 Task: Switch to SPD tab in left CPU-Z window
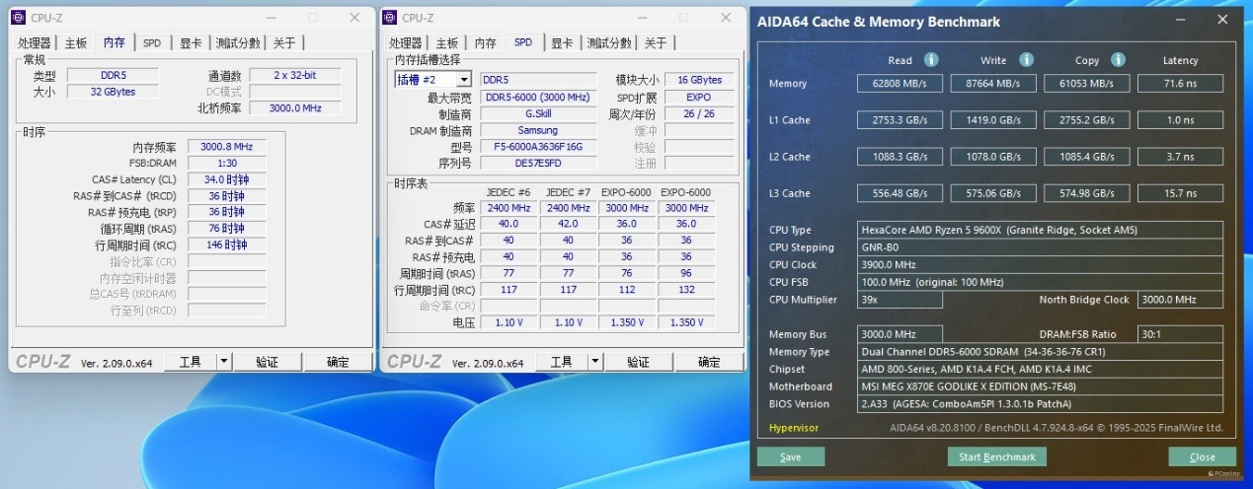click(x=152, y=43)
